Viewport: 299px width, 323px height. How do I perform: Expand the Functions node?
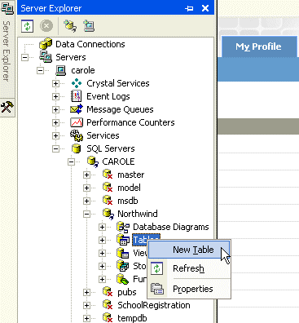tap(102, 279)
